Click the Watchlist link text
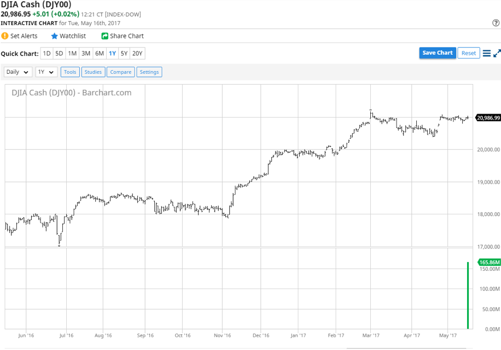 [73, 36]
